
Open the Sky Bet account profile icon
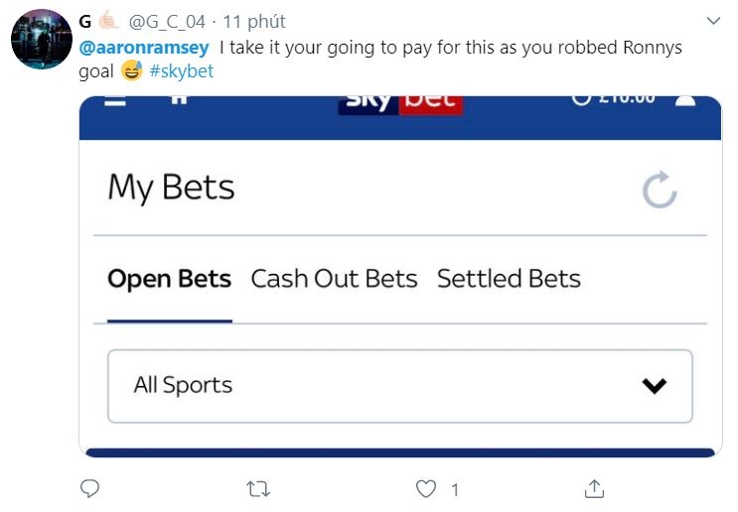coord(685,100)
